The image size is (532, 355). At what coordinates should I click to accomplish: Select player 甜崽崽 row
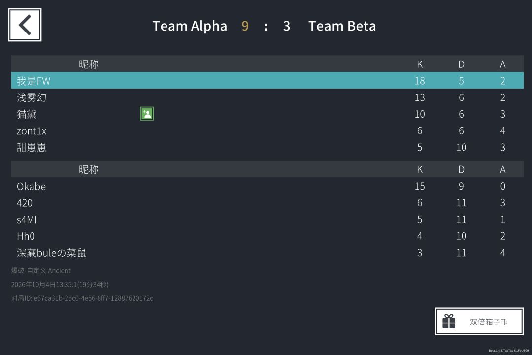click(x=267, y=147)
